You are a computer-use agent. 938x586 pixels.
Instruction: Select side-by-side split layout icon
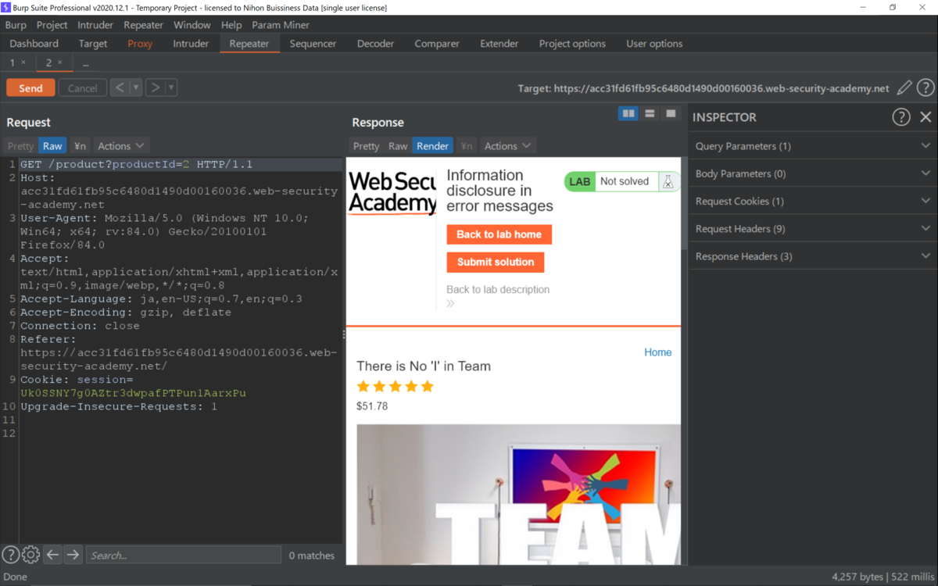click(628, 114)
